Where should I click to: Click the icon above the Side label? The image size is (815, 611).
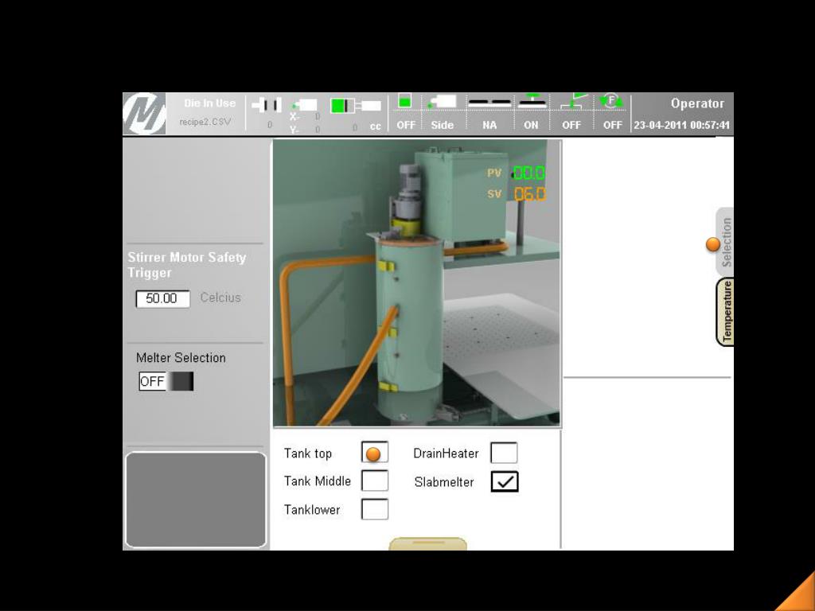pyautogui.click(x=442, y=101)
